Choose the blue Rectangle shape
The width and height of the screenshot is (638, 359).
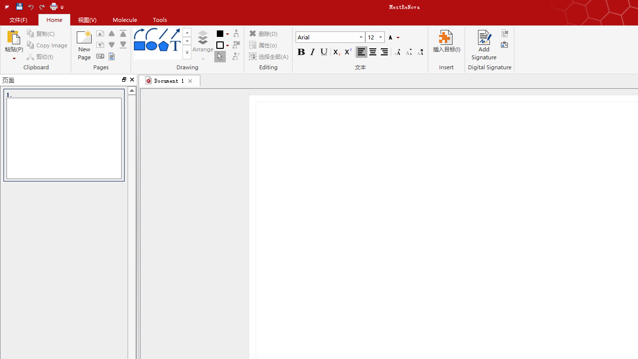click(139, 46)
